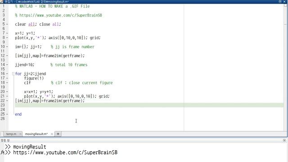Click the code analyzer message indicator box
Screen dimensions: 288x162
tap(285, 5)
